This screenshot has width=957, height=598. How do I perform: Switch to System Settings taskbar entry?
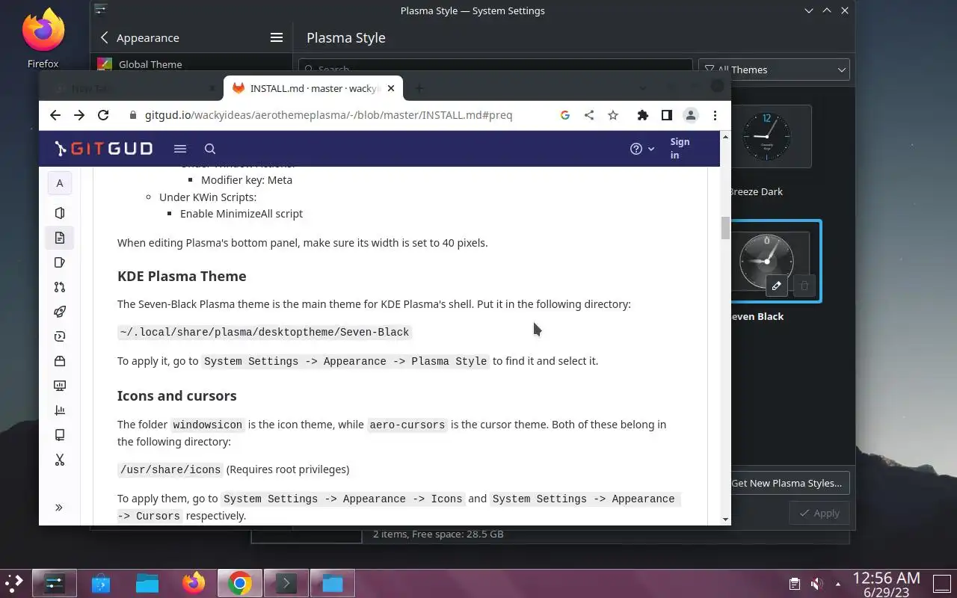(55, 583)
